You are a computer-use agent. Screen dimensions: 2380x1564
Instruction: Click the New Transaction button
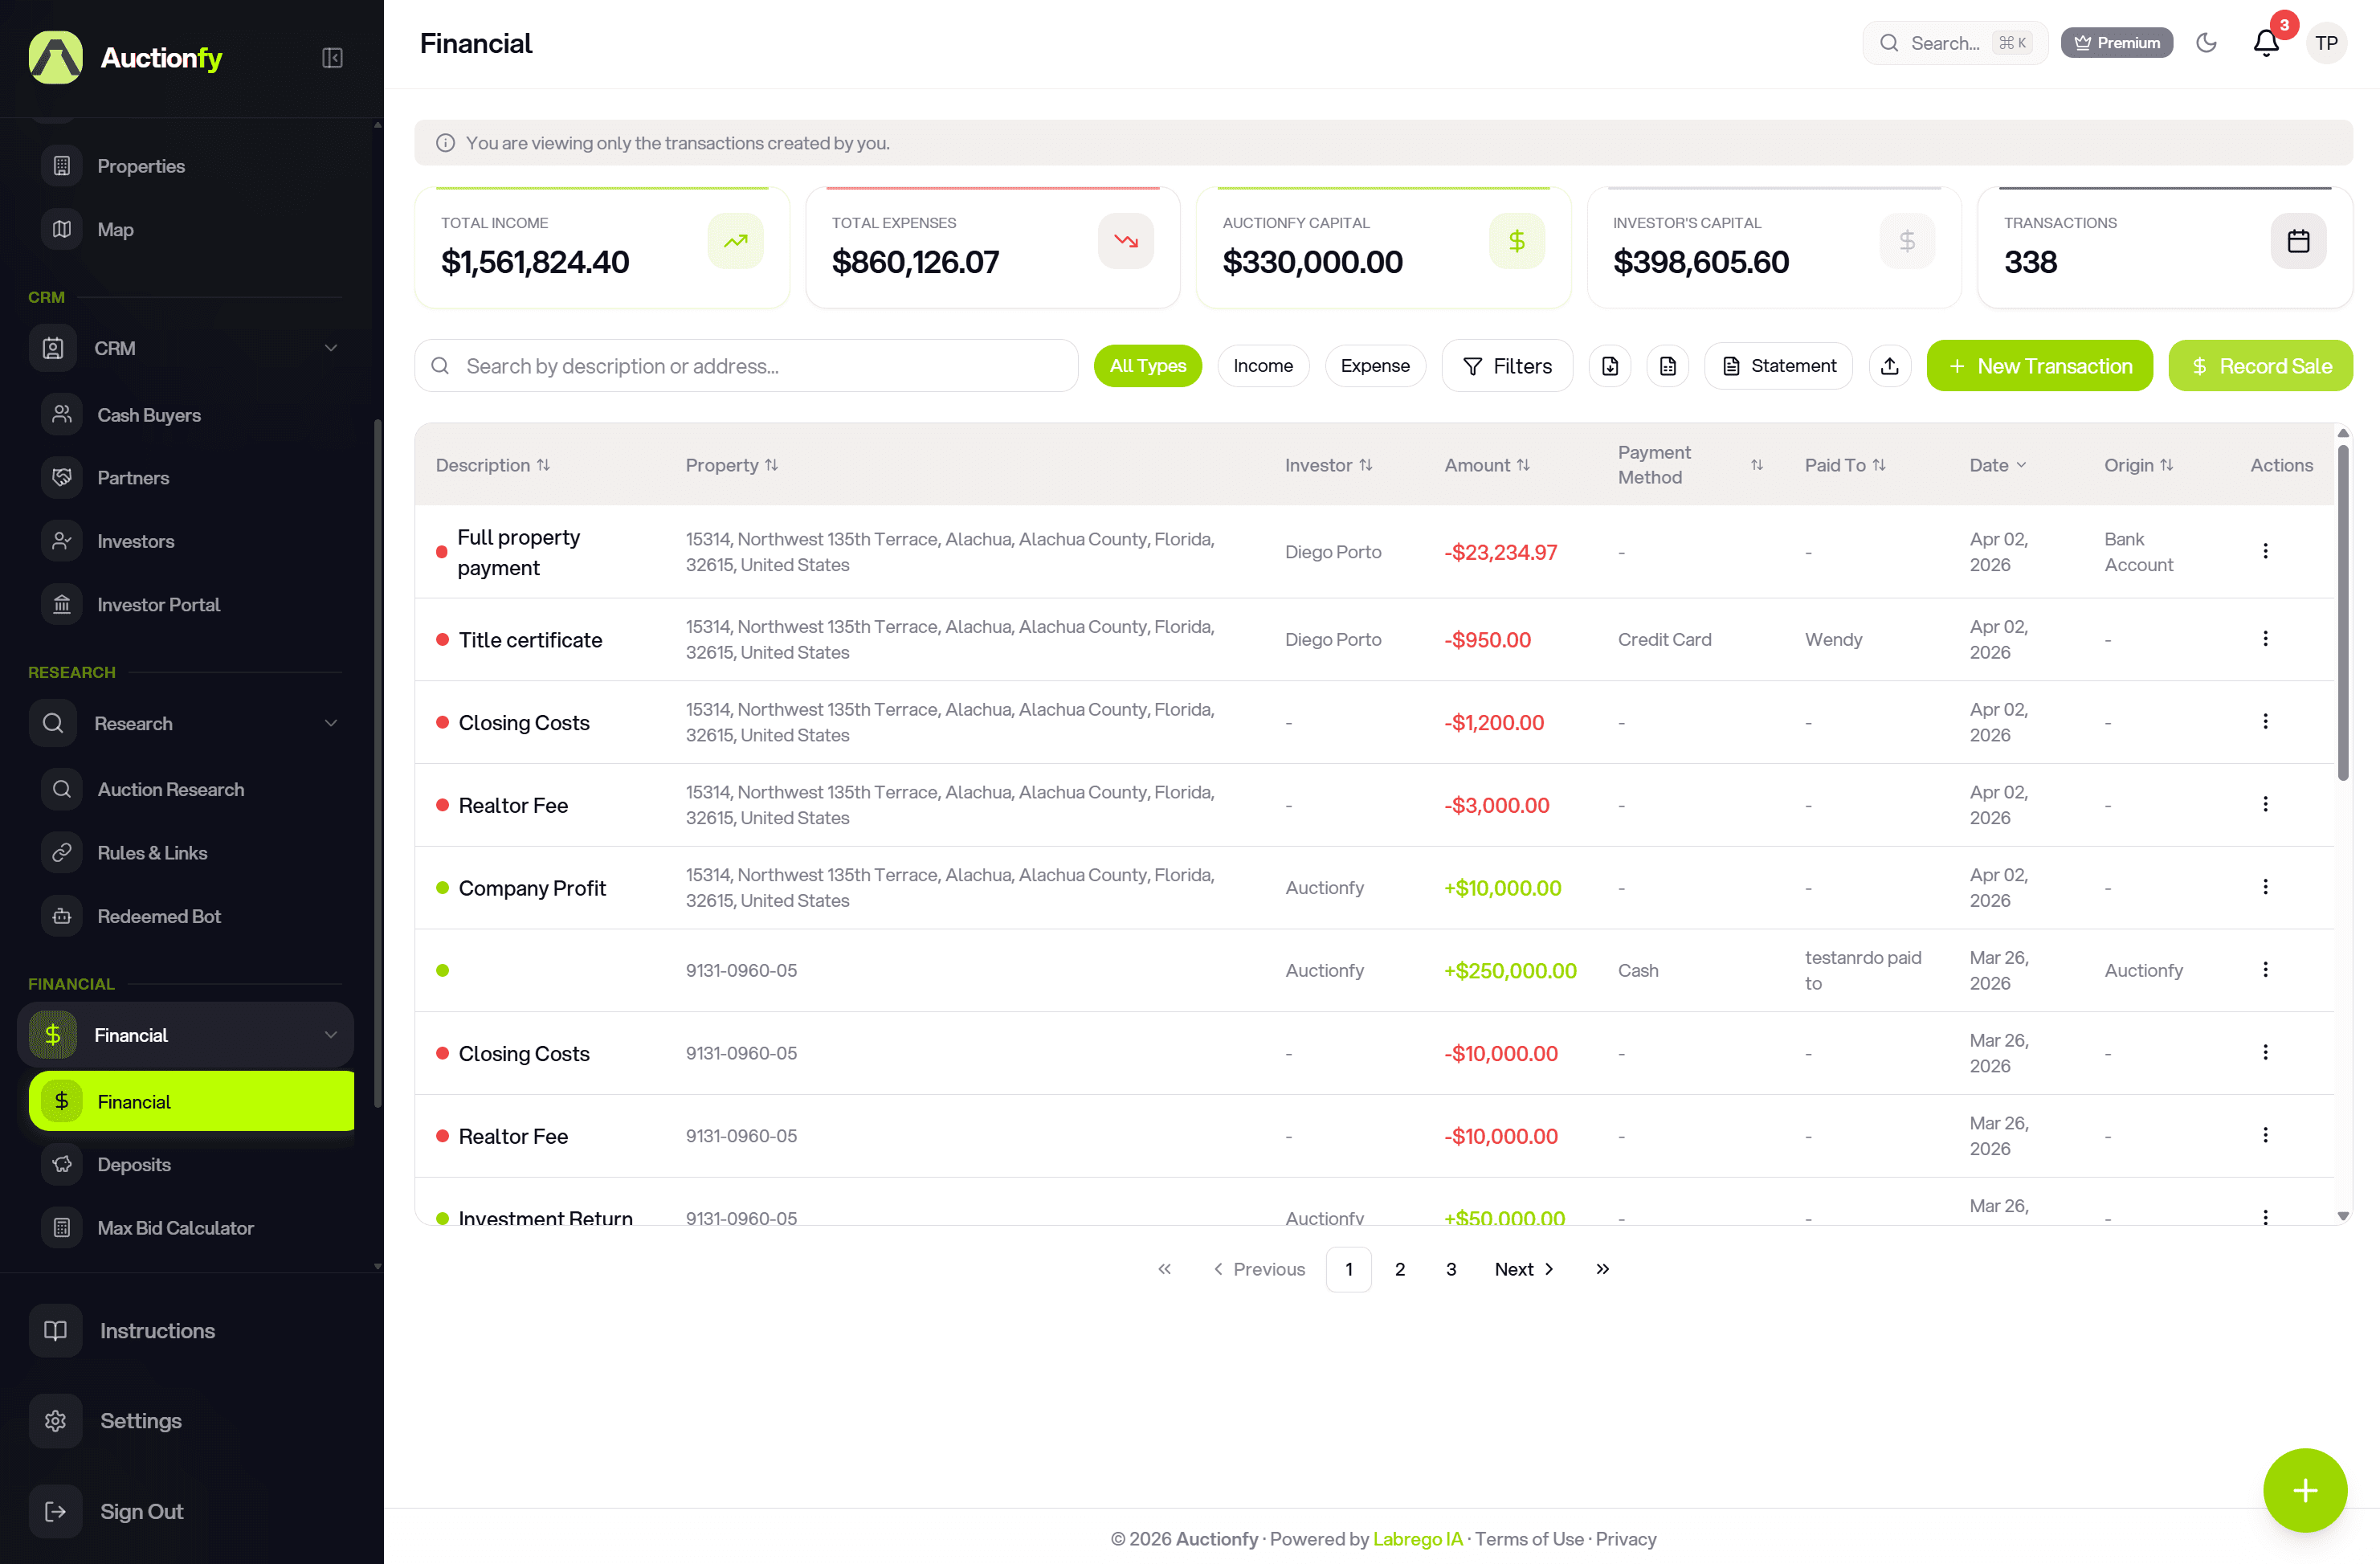coord(2039,366)
